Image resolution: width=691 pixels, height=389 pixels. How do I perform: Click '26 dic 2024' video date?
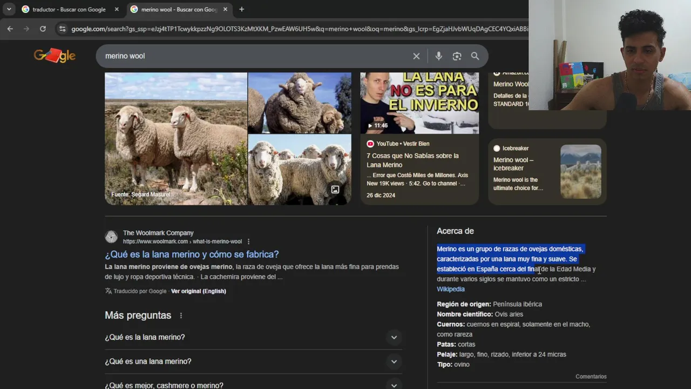pyautogui.click(x=381, y=196)
